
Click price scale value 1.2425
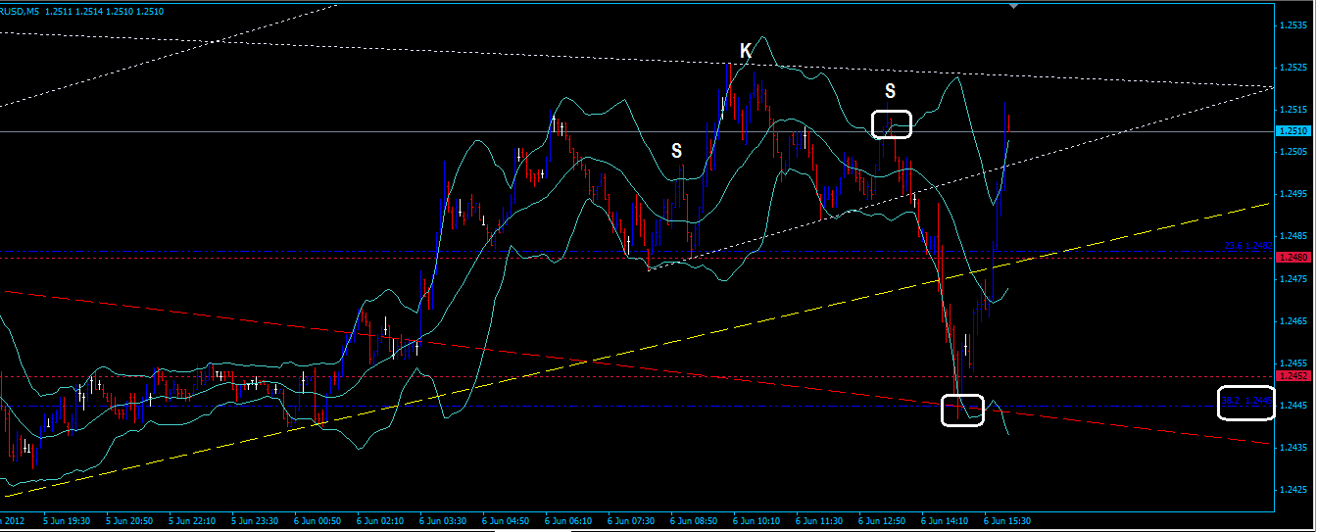pyautogui.click(x=1293, y=490)
